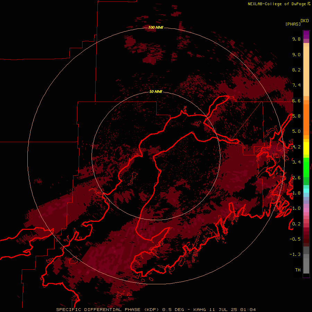This screenshot has width=312, height=312.
Task: Click the TH label at the legend bottom
Action: tap(298, 270)
